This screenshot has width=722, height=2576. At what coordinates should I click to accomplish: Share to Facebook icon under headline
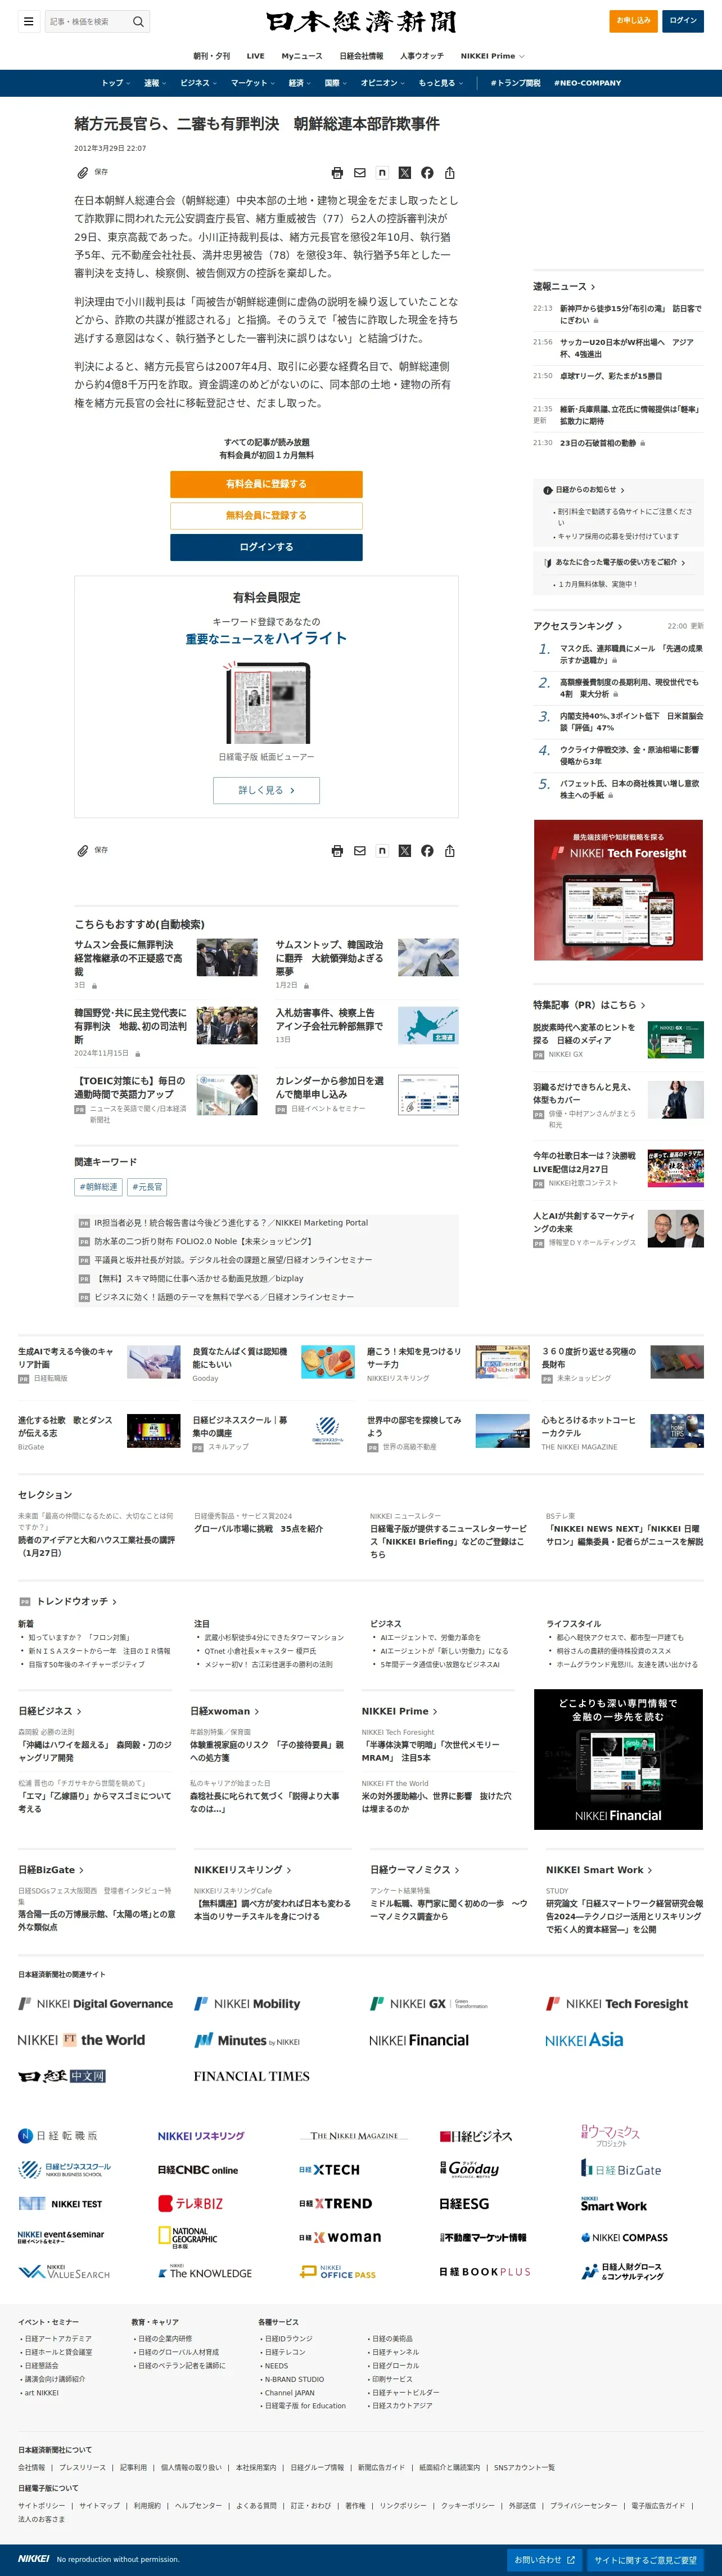click(x=427, y=173)
